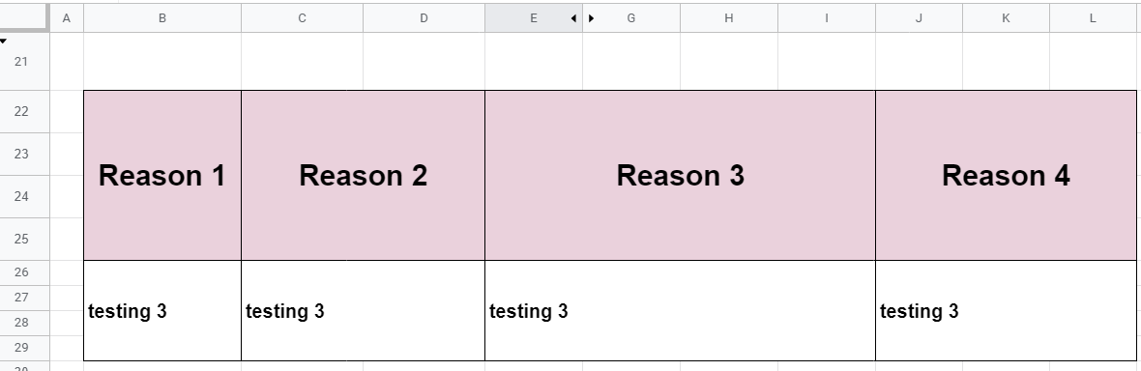Select the testing 3 cell under Reason 4

1006,311
